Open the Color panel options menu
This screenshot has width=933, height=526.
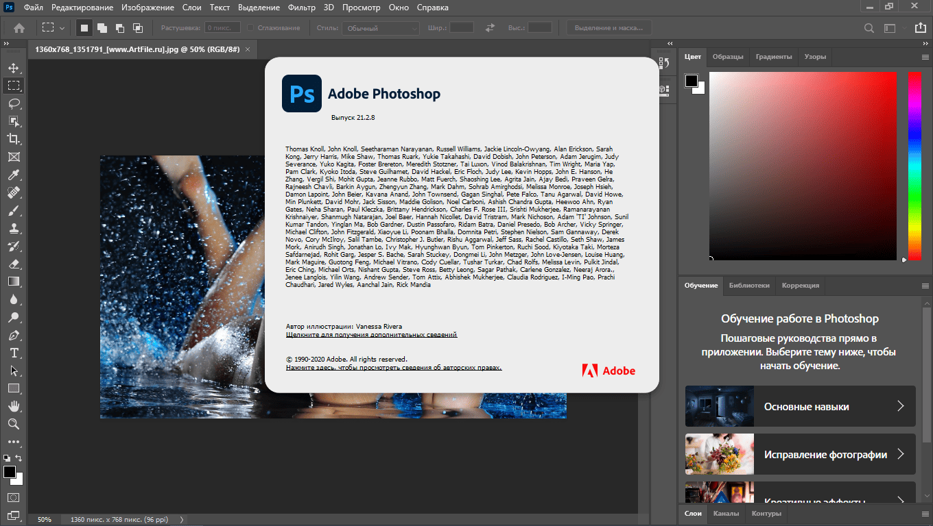pos(925,58)
